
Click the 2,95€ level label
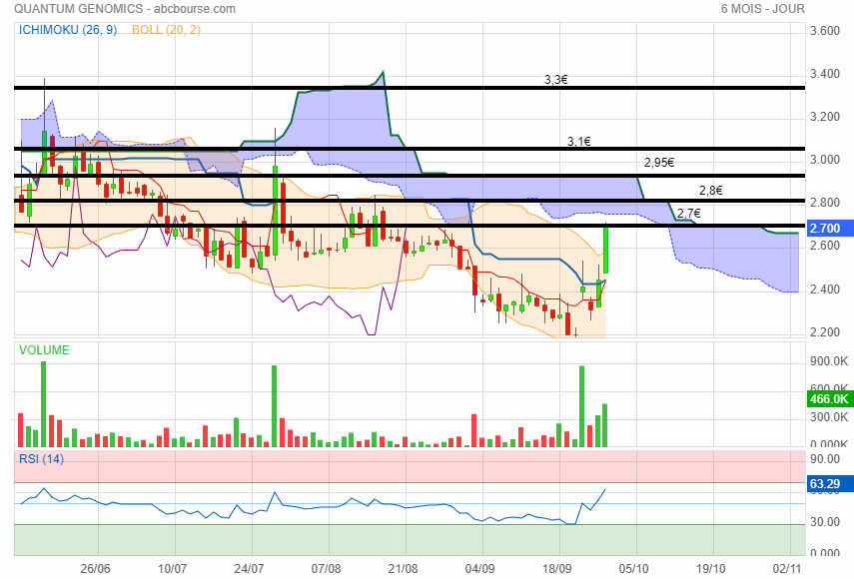tap(659, 162)
